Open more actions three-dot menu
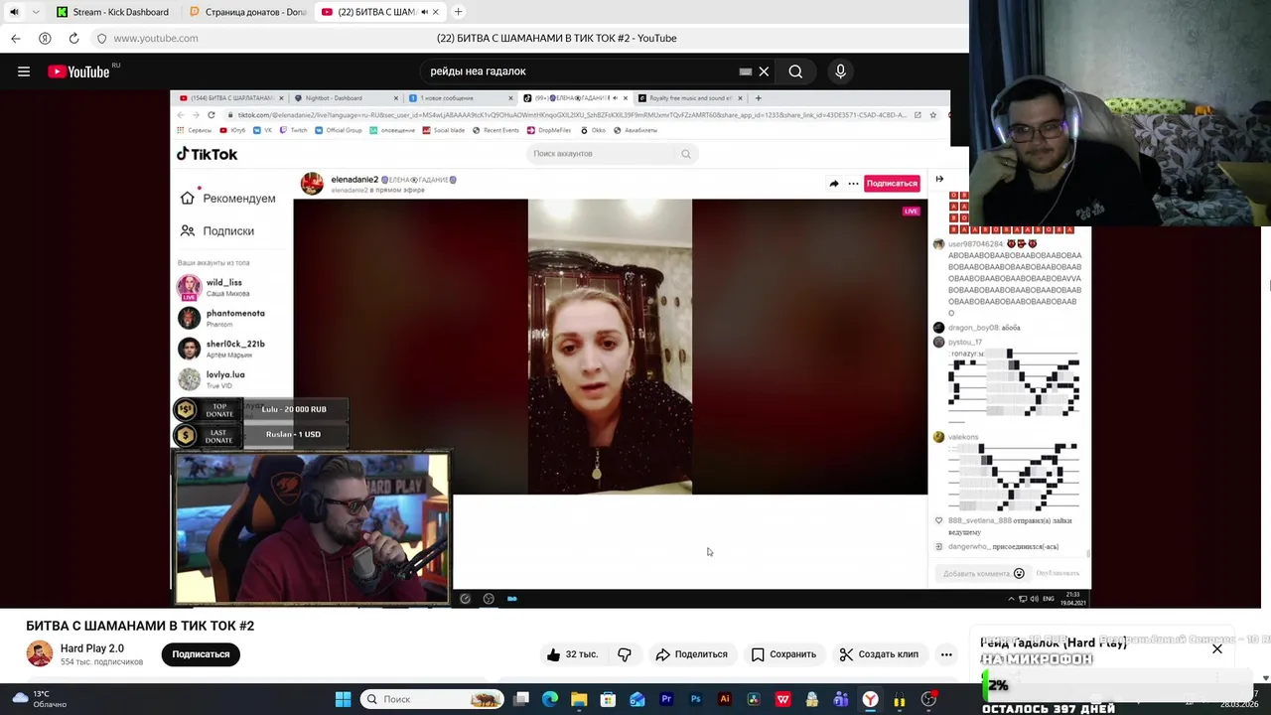The width and height of the screenshot is (1271, 715). pyautogui.click(x=946, y=654)
